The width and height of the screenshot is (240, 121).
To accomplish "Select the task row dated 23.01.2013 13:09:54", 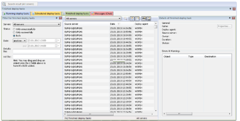I will (x=109, y=67).
